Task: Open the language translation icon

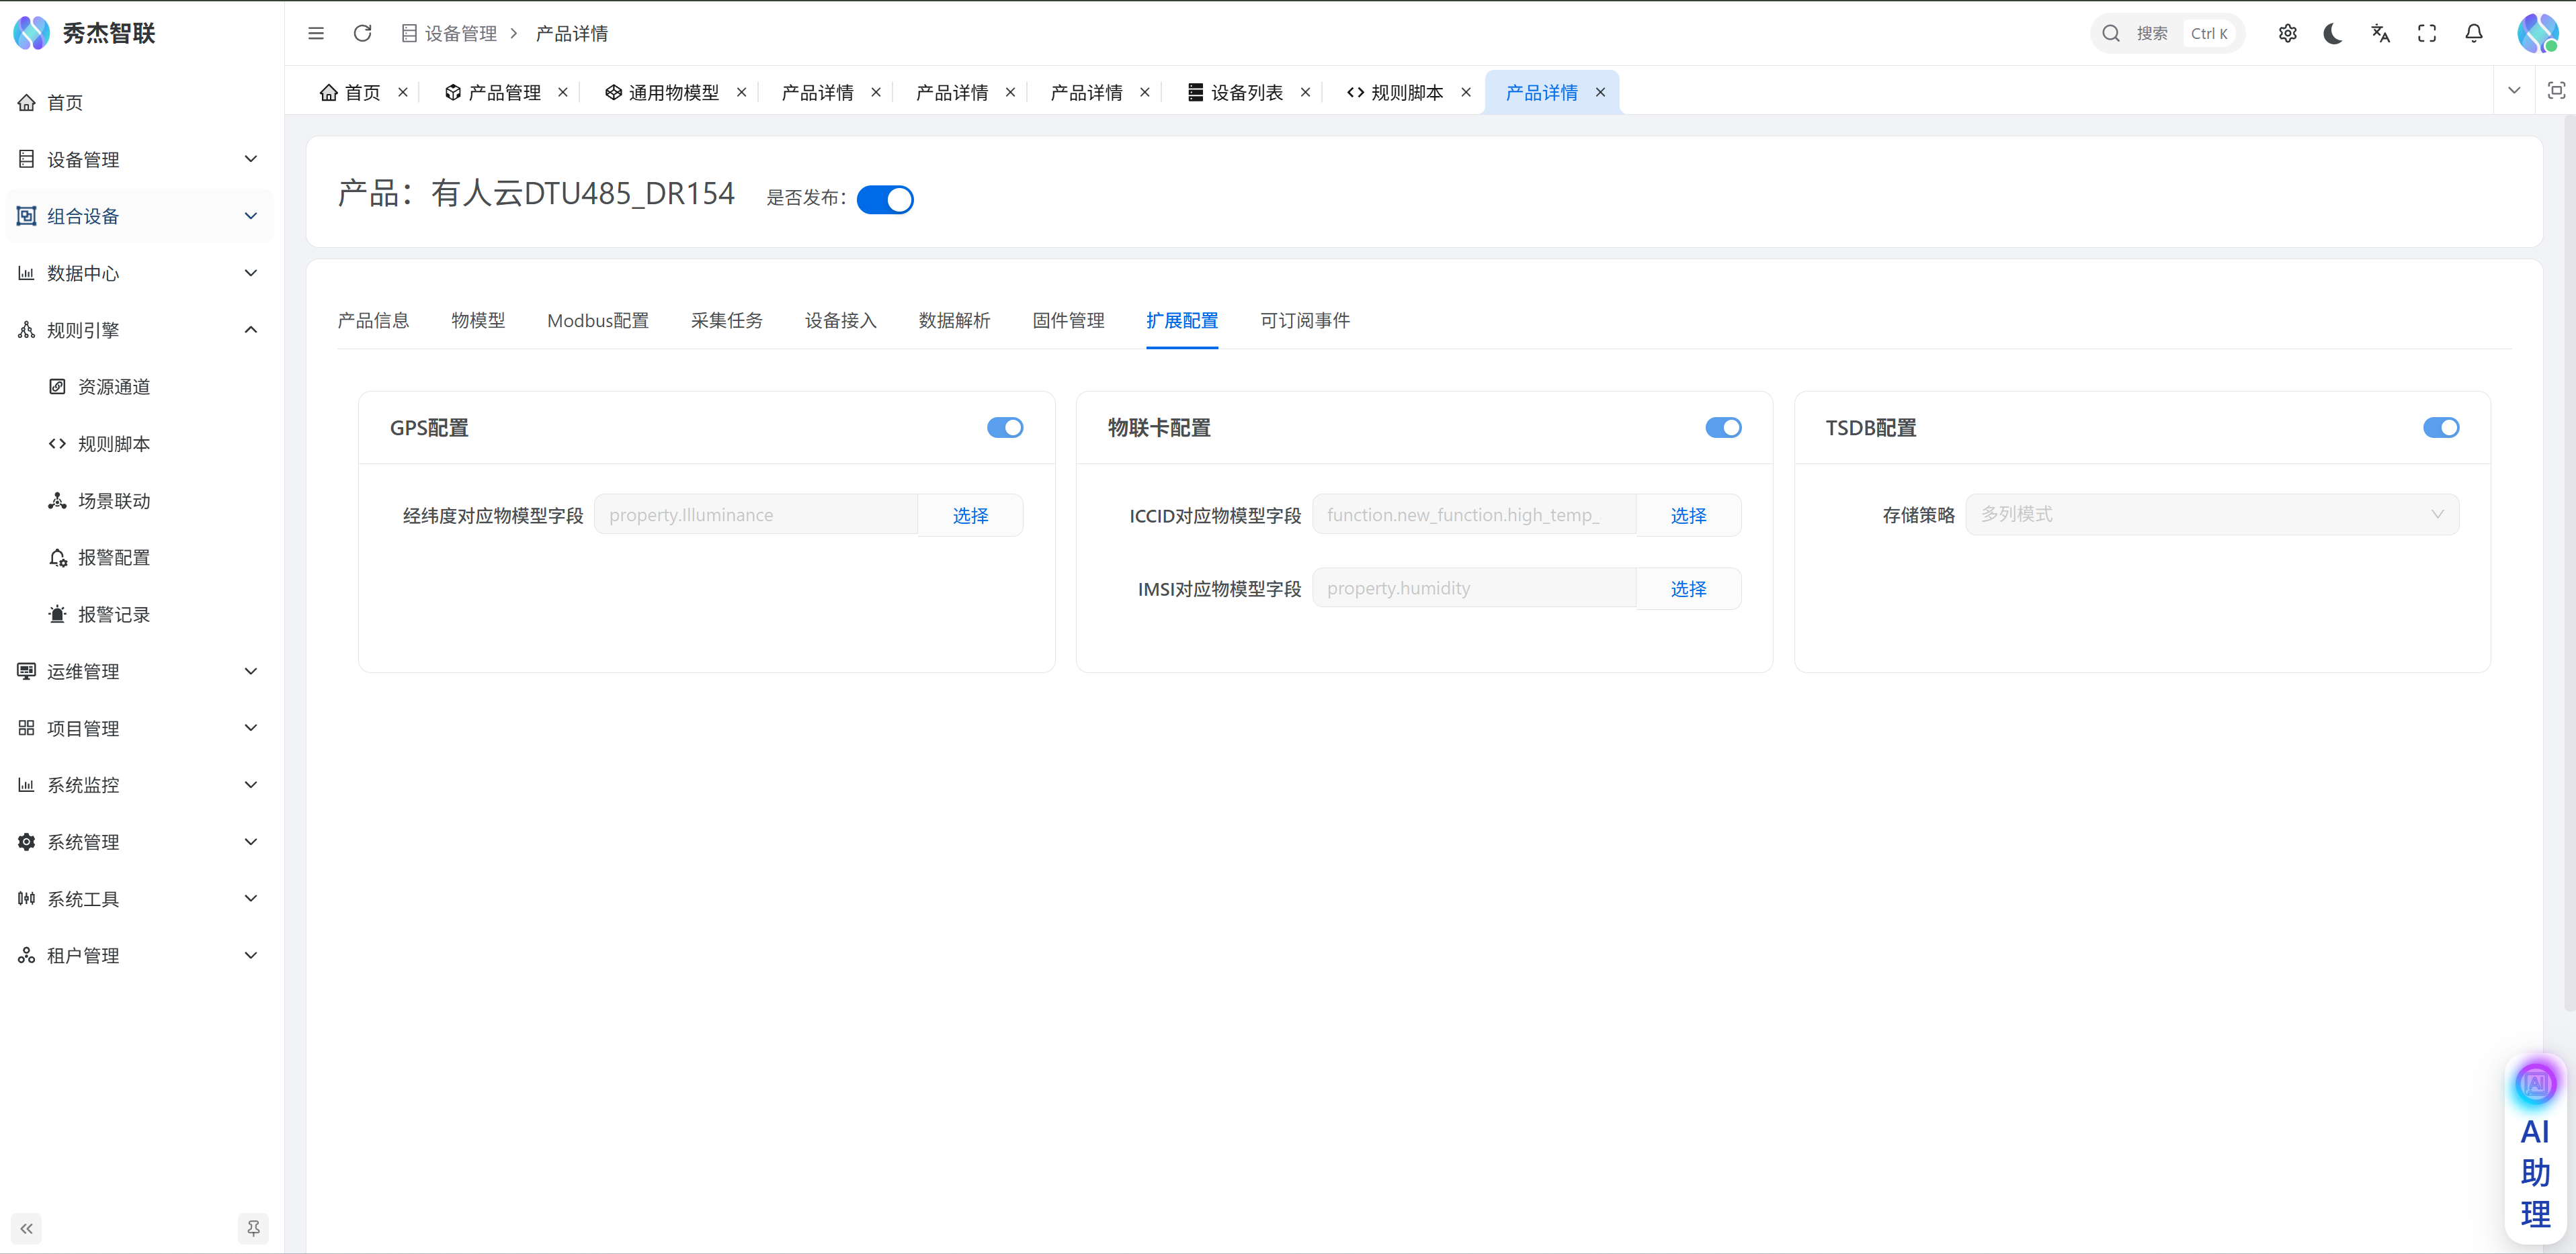Action: [2380, 33]
